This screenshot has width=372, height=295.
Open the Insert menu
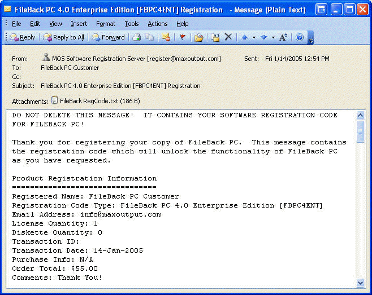79,24
